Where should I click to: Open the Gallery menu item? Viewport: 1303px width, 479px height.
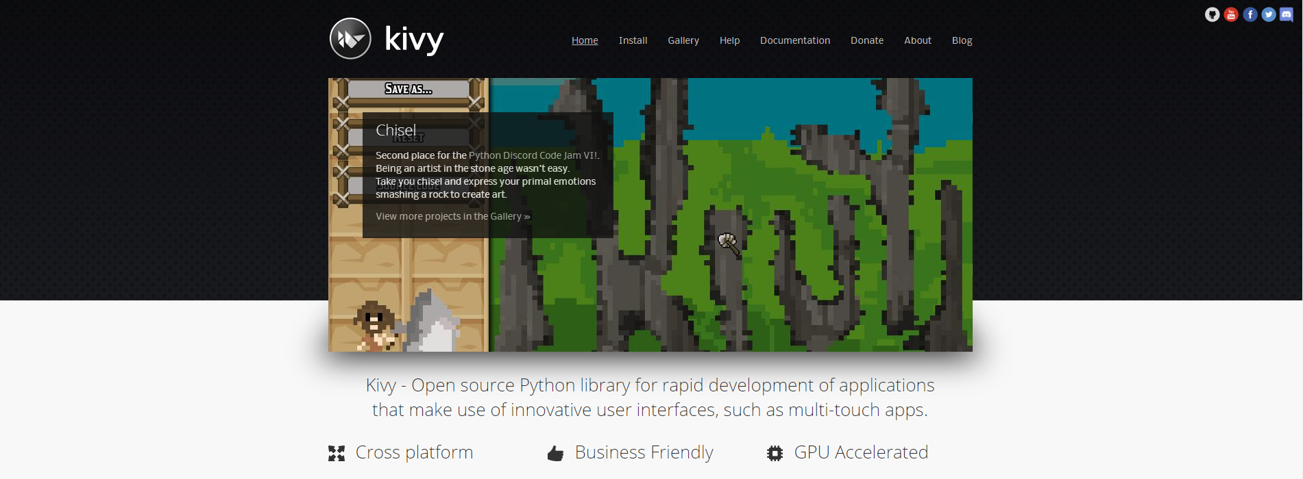683,40
